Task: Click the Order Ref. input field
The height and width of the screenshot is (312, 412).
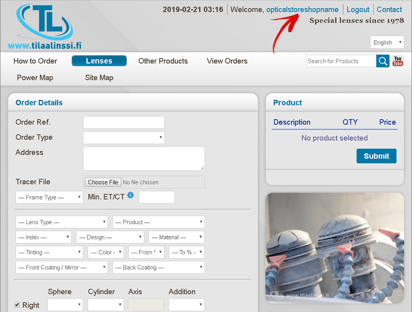Action: (124, 123)
